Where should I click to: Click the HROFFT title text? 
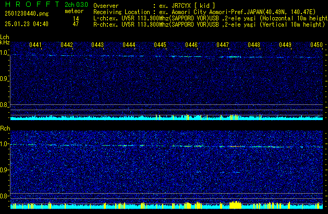point(32,4)
